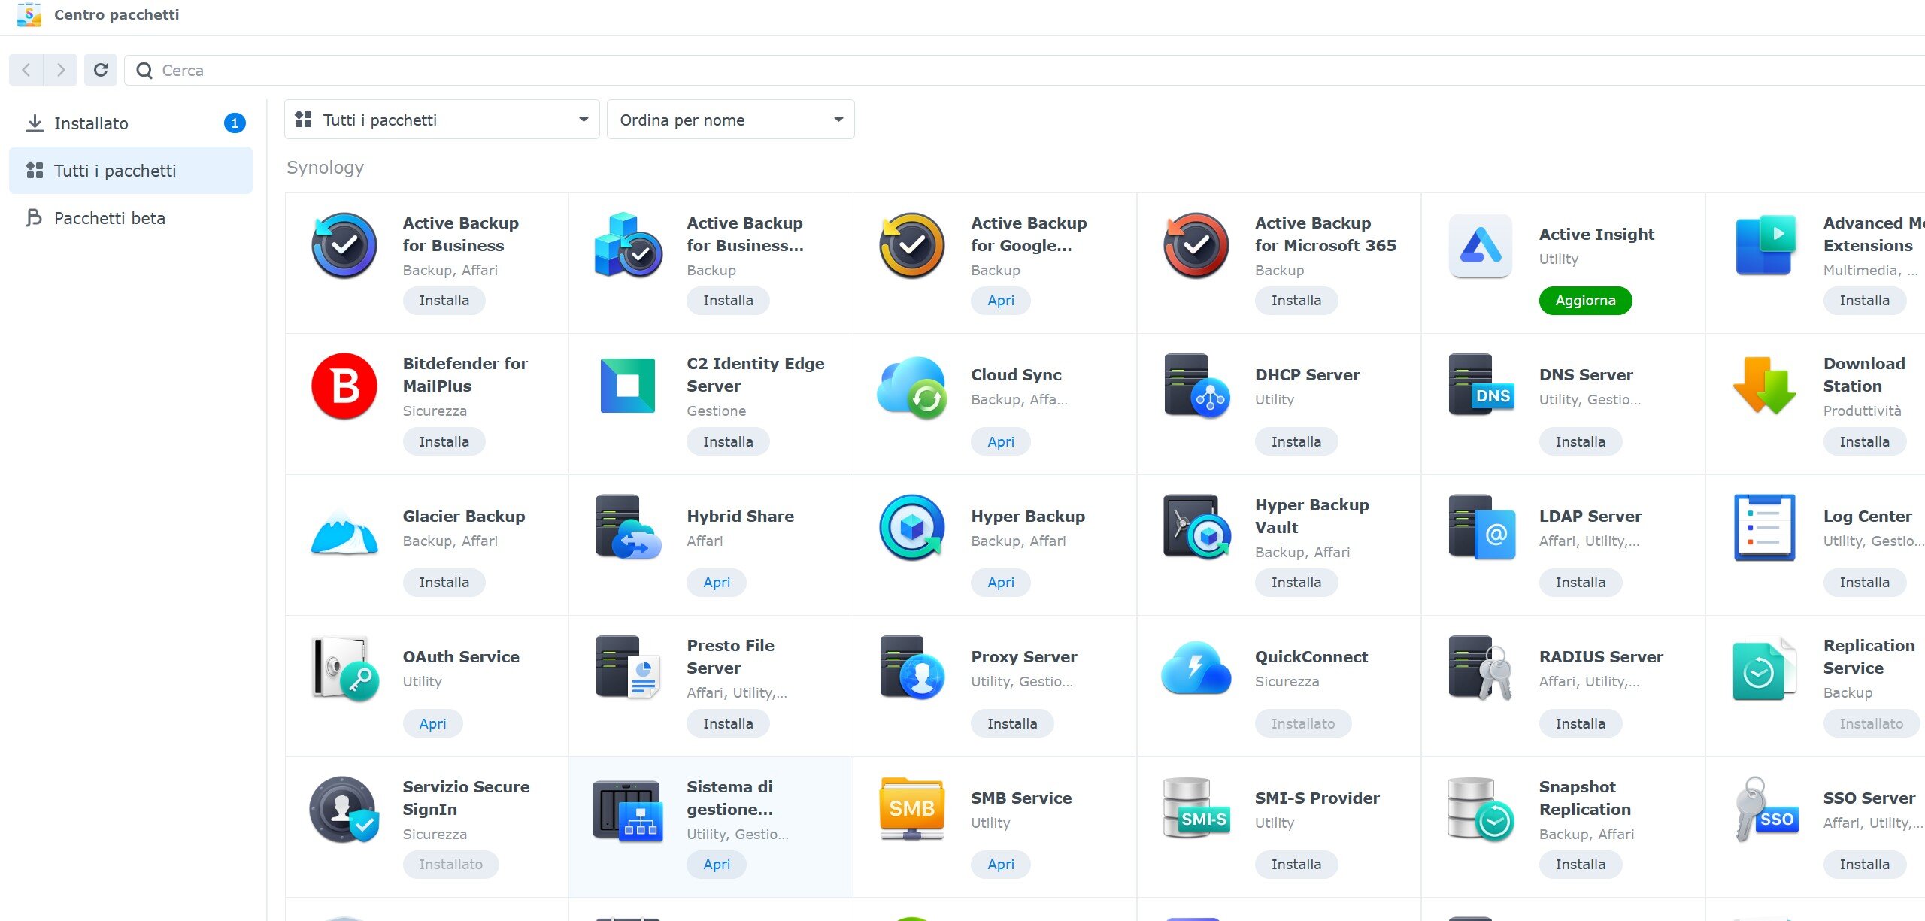The height and width of the screenshot is (921, 1925).
Task: Click the Log Center clipboard icon
Action: tap(1764, 527)
